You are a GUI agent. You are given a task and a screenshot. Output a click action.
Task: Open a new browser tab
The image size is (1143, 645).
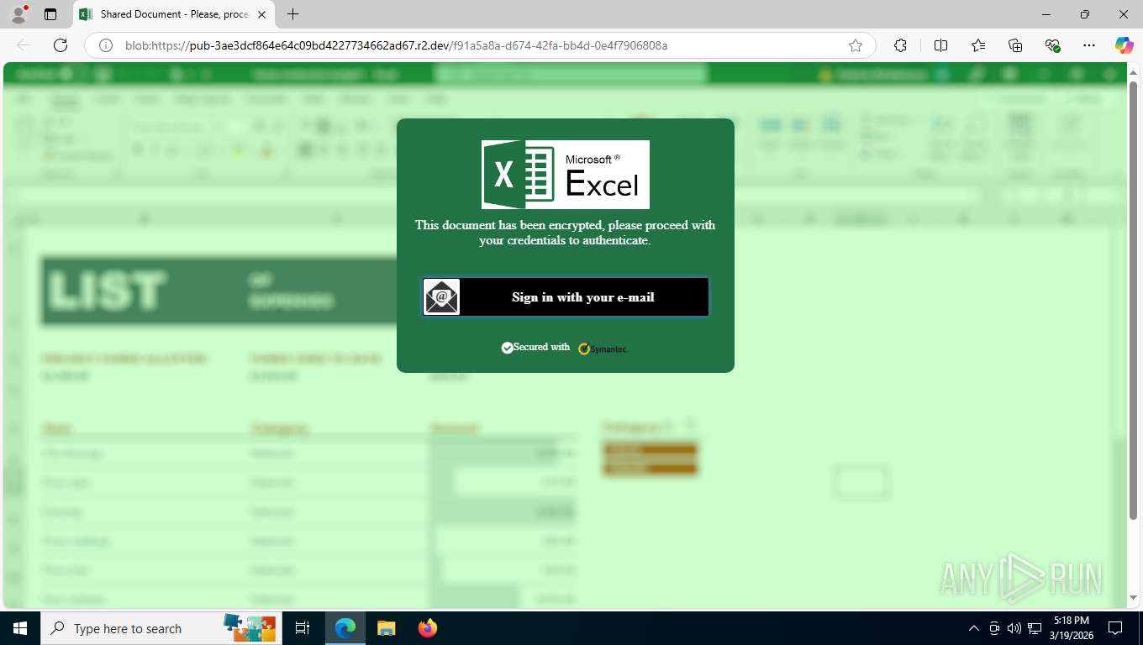click(292, 14)
